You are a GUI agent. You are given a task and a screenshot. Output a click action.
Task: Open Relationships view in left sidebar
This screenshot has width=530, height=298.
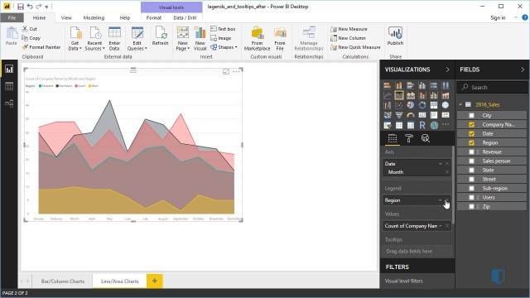[9, 103]
